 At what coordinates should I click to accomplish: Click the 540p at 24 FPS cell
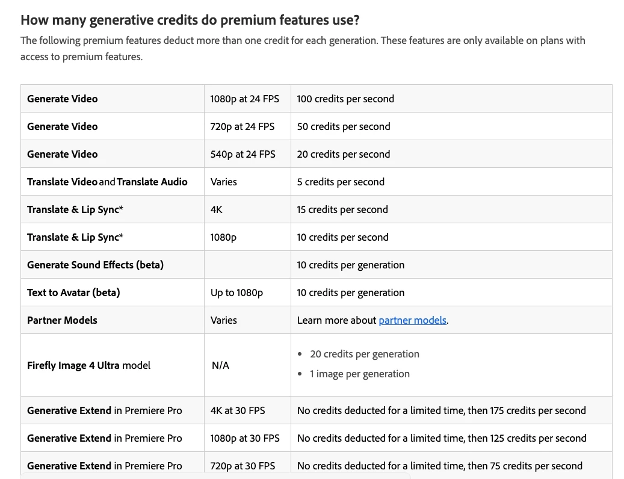tap(243, 154)
